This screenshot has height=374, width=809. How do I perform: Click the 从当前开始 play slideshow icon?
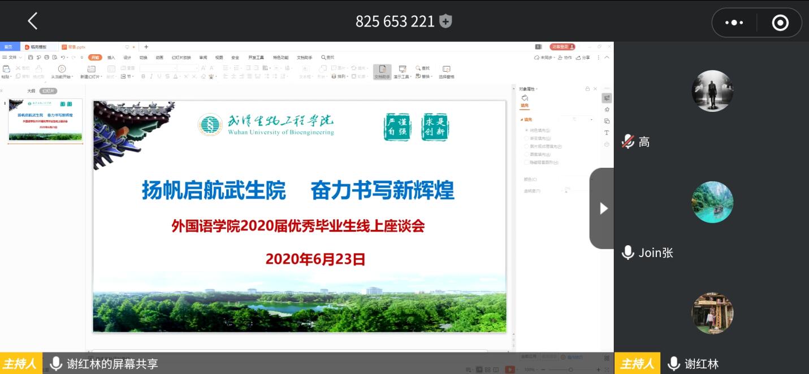[x=62, y=69]
